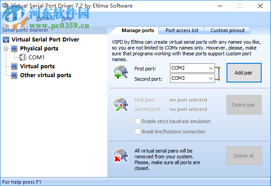Click the Physical ports computer icon
This screenshot has width=271, height=186.
[x=14, y=49]
